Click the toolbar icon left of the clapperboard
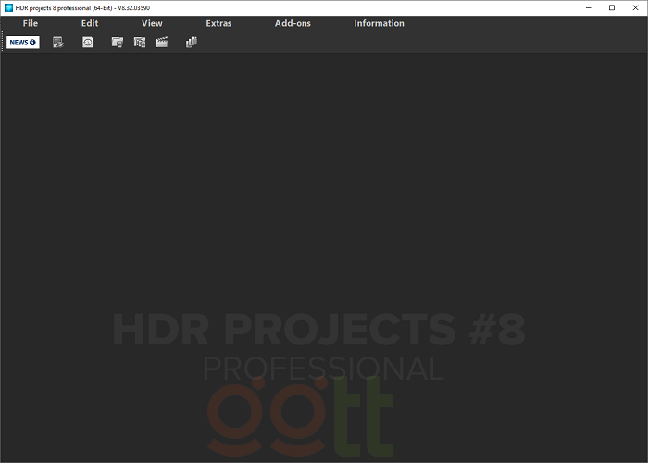The width and height of the screenshot is (648, 463). [140, 42]
